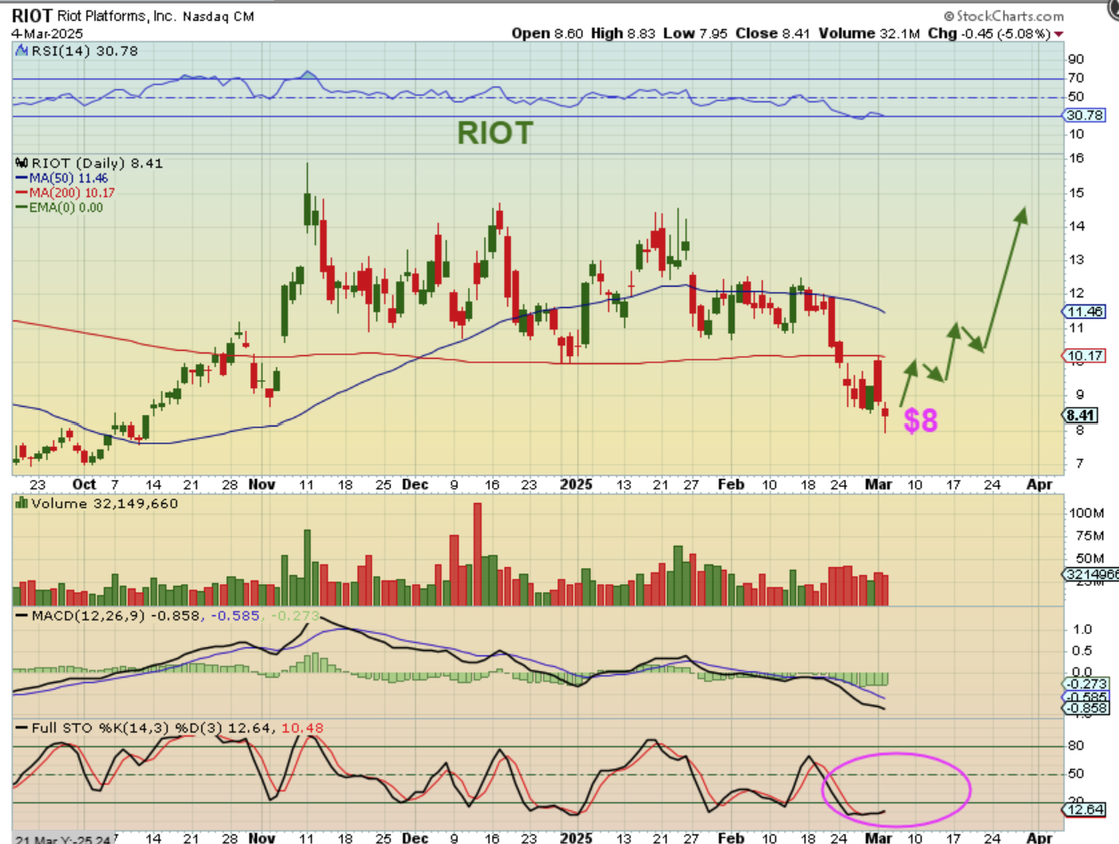
Task: Click the green RIOT annotation text
Action: tap(495, 134)
